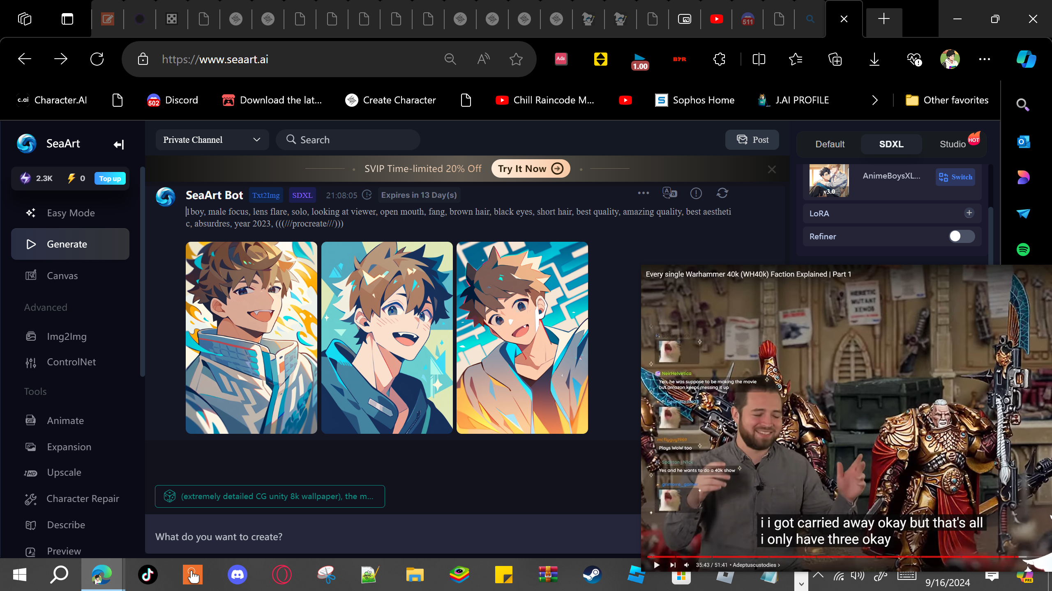Click the address bar URL

coord(215,60)
